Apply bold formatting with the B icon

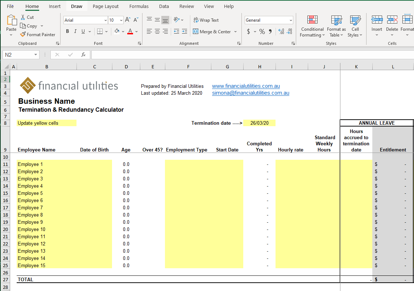pos(67,31)
